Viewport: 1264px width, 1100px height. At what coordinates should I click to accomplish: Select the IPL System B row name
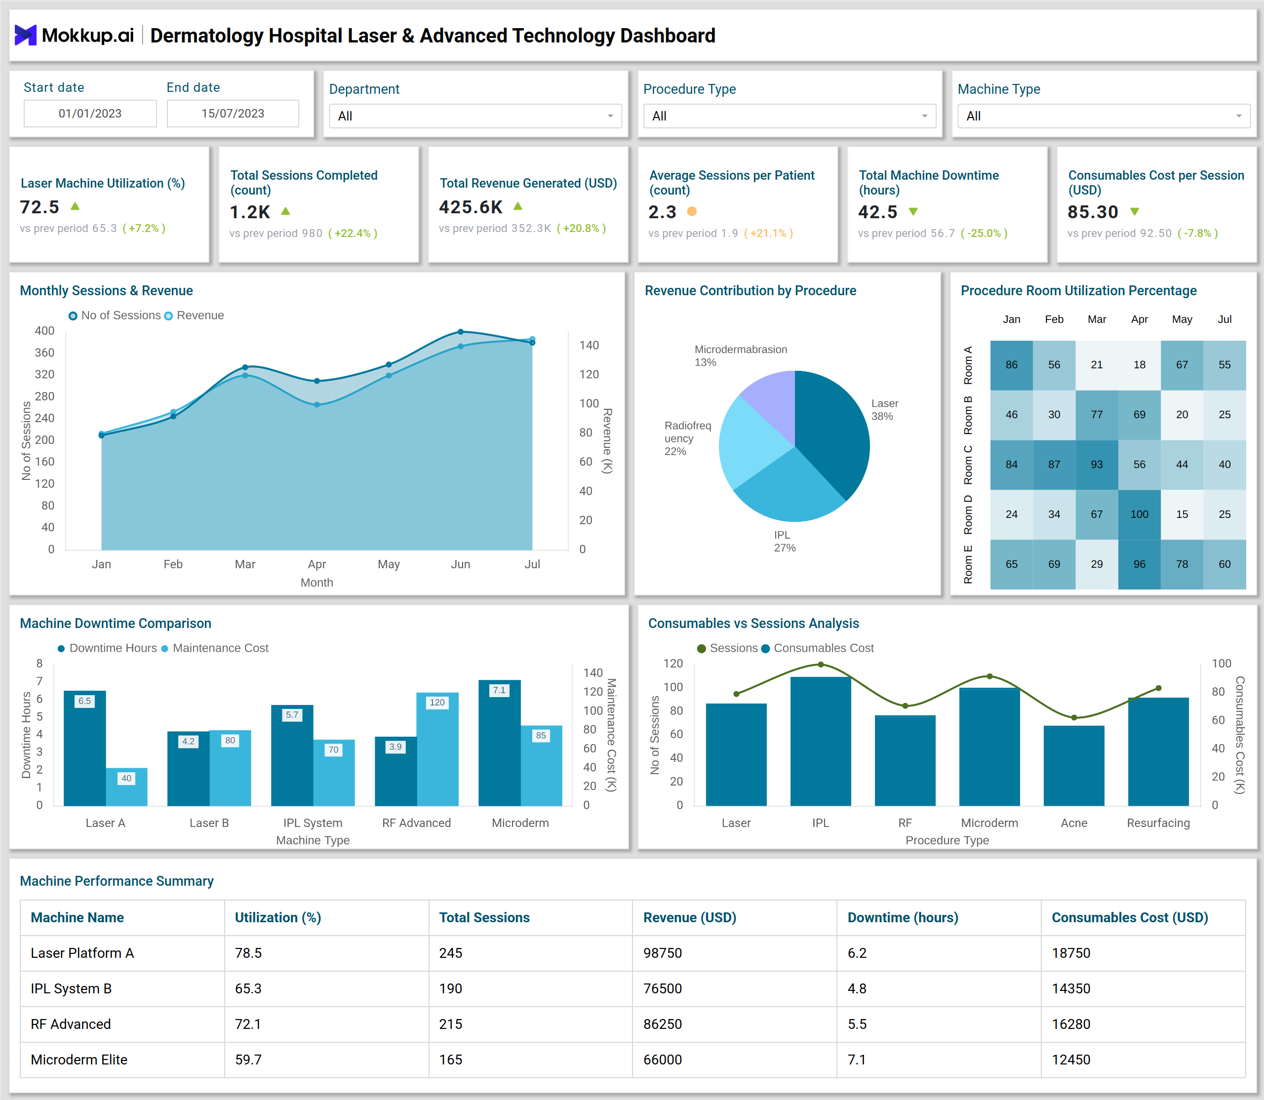[71, 989]
